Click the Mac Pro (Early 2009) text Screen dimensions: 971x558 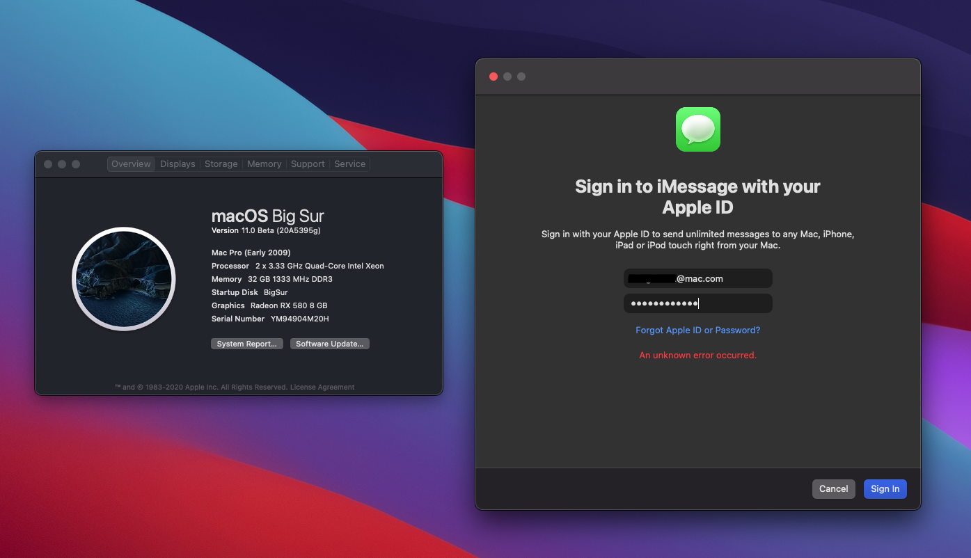[x=251, y=253]
